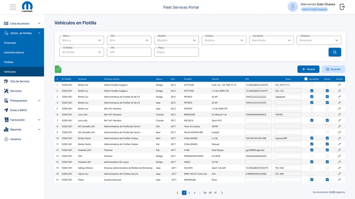Open the Modelo dropdown
Image resolution: width=355 pixels, height=199 pixels.
[177, 40]
